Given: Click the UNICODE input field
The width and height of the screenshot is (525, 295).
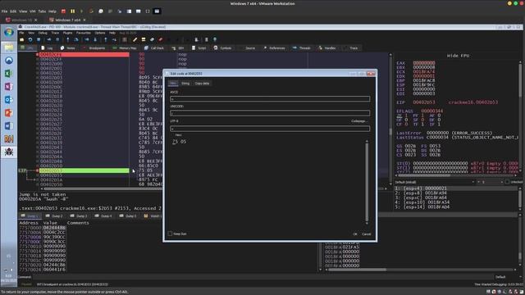Looking at the screenshot, I should pos(270,113).
